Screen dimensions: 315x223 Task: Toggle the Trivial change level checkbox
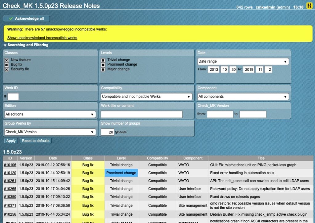tap(103, 60)
